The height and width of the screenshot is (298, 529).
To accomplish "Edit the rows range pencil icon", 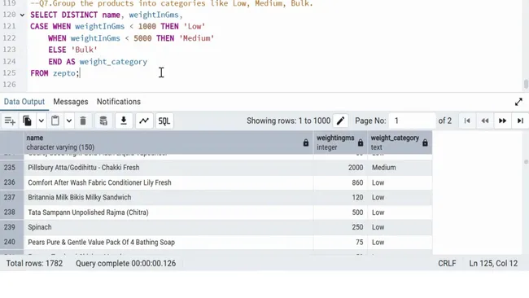I will [x=341, y=121].
